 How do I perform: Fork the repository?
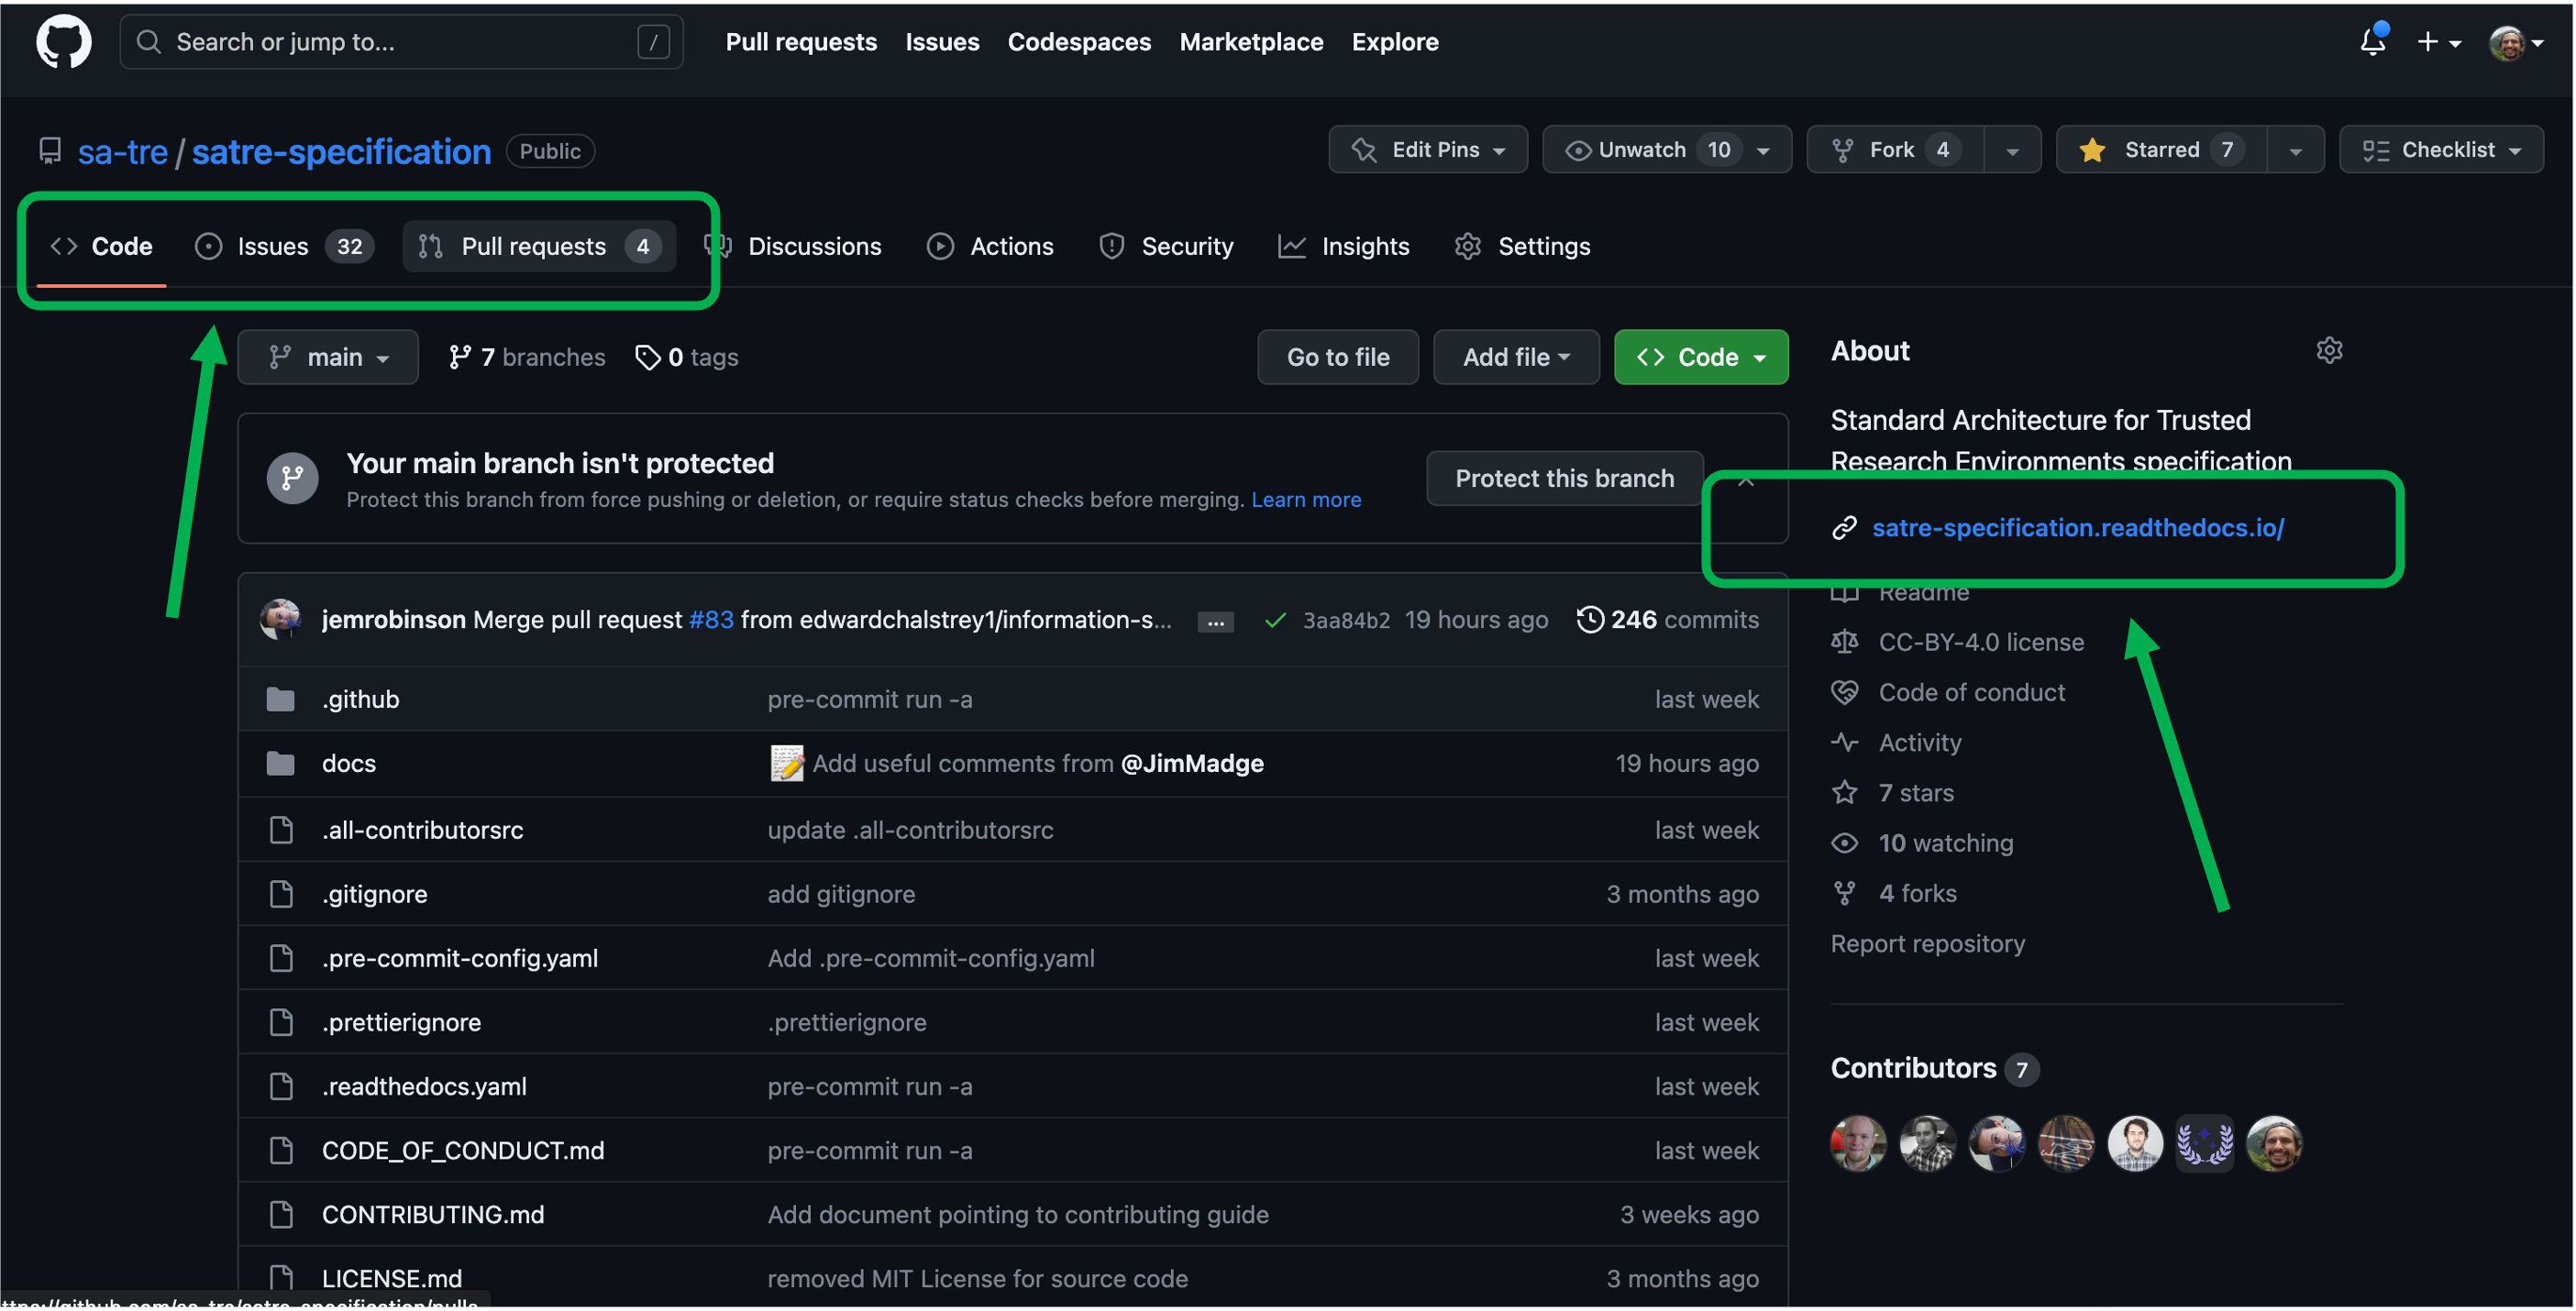click(x=1895, y=150)
